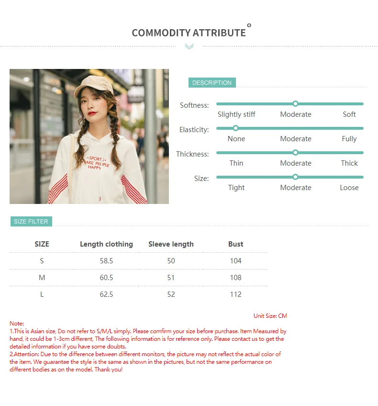Click the 'Thick' label
Image resolution: width=378 pixels, height=406 pixels.
(349, 163)
